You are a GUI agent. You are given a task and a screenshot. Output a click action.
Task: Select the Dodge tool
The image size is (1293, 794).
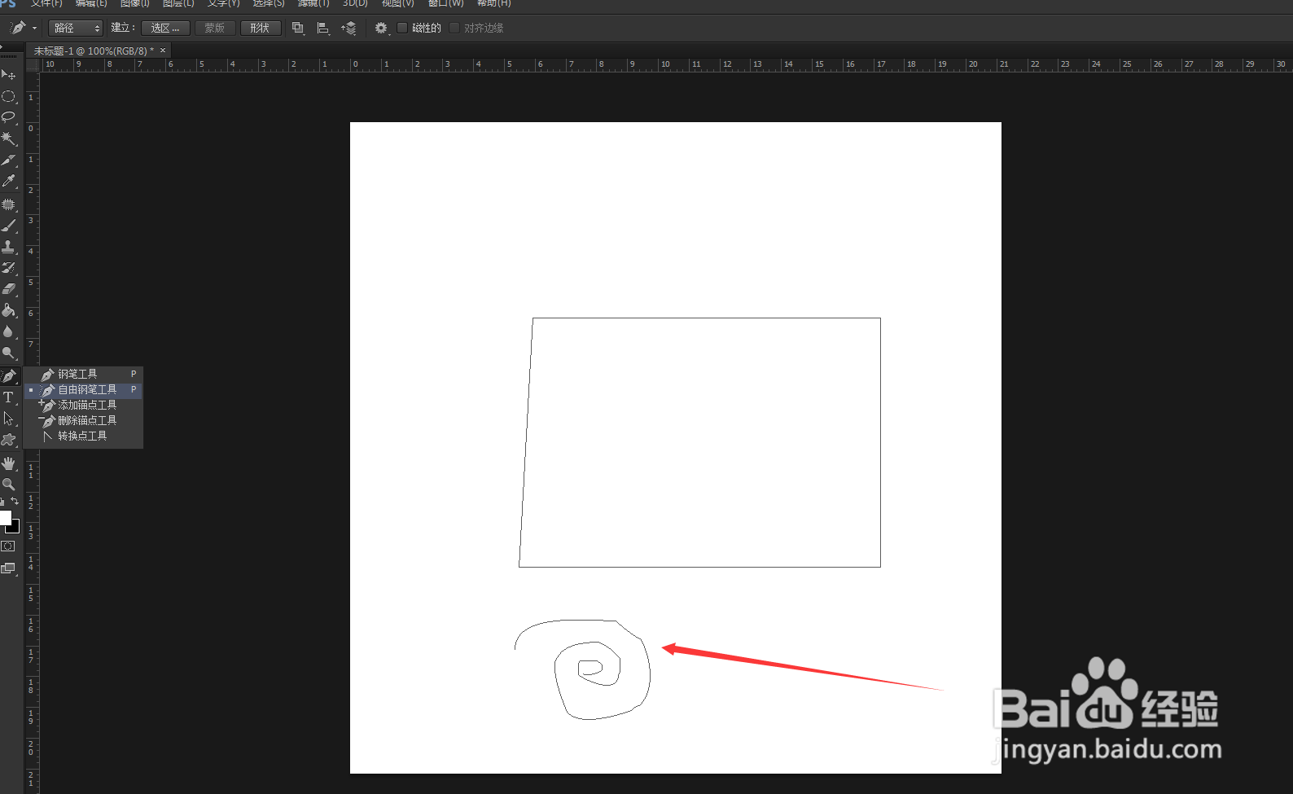[8, 353]
